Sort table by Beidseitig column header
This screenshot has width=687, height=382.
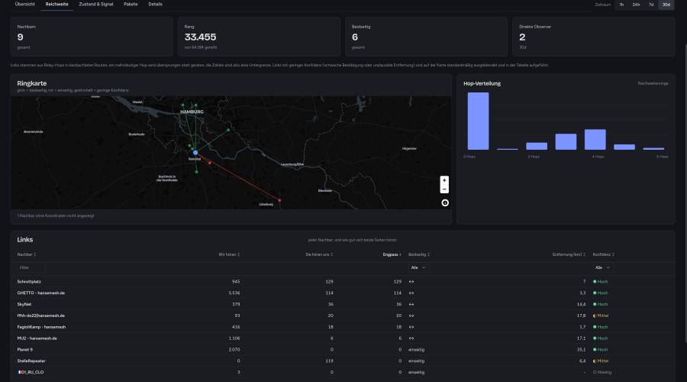coord(419,254)
